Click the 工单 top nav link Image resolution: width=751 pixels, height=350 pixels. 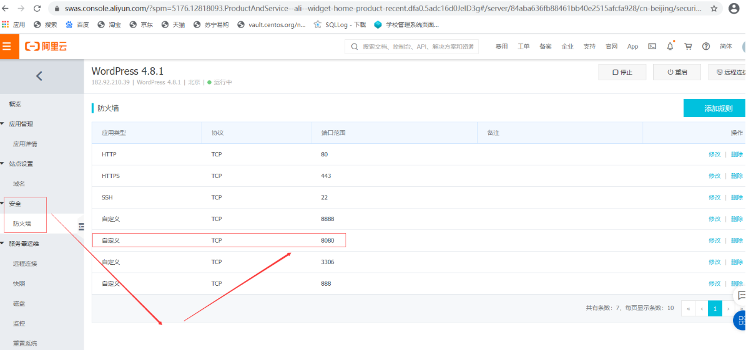coord(524,47)
